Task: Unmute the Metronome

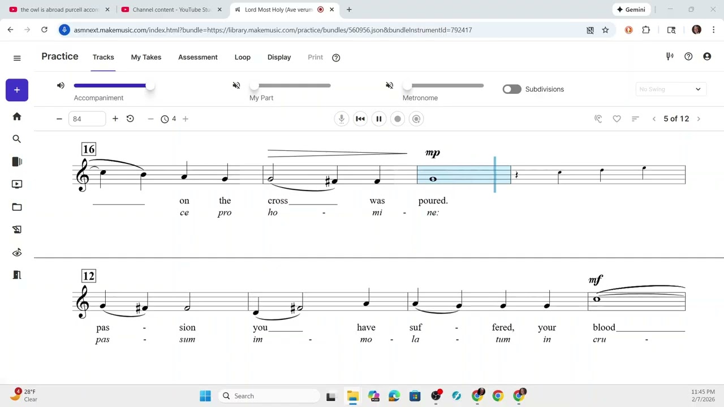Action: pos(390,85)
